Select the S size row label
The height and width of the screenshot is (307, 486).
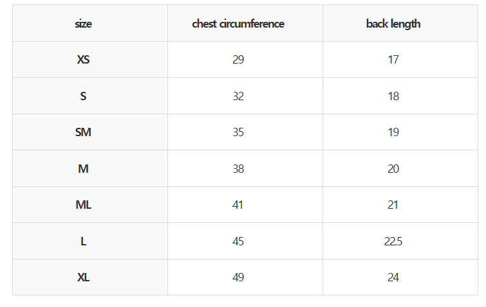pyautogui.click(x=84, y=96)
